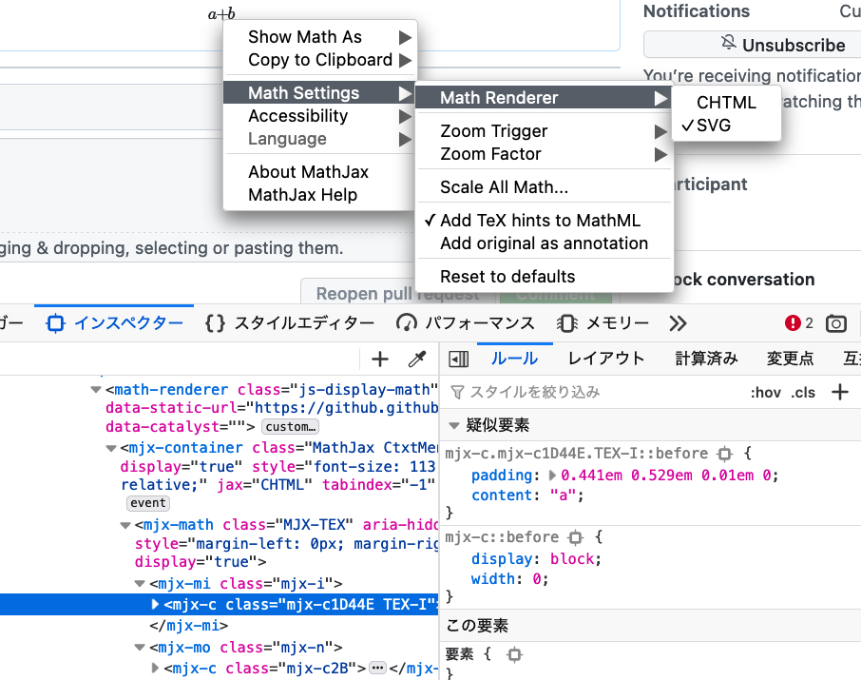
Task: Click the </mjx-mi> closing tag row
Action: 188,626
